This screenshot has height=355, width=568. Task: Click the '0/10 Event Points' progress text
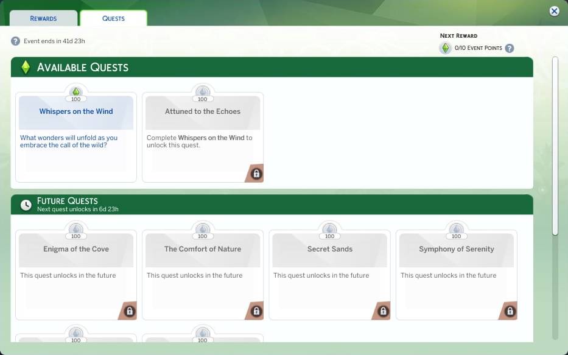[478, 48]
